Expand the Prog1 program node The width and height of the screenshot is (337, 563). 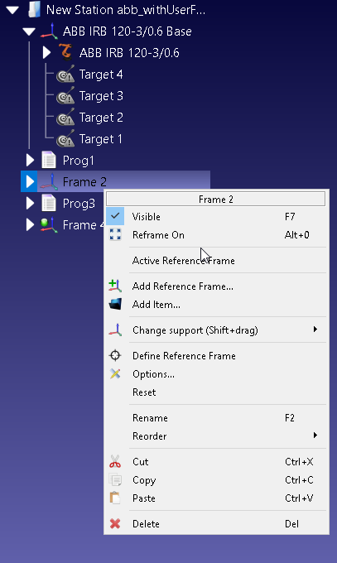(x=30, y=160)
